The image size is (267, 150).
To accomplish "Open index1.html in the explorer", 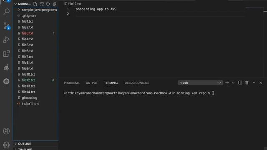I will point(35,104).
